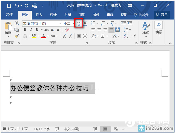Image resolution: width=175 pixels, height=133 pixels.
Task: Click the 粘贴 paste button
Action: [8, 29]
